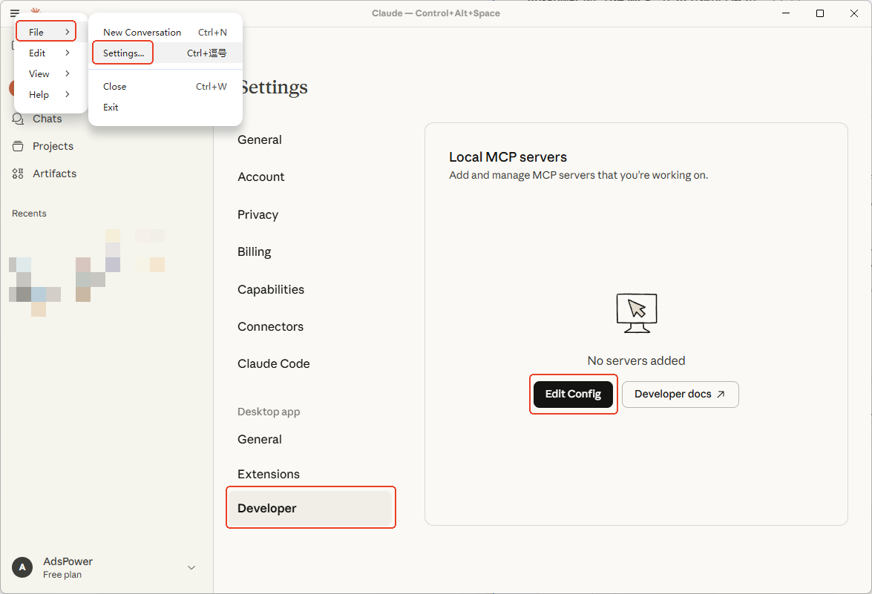Image resolution: width=872 pixels, height=594 pixels.
Task: Maximize the Claude window
Action: coord(820,13)
